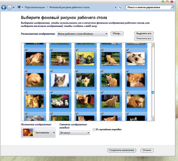
Task: Click the Control Panel icon in address bar
Action: pos(19,7)
